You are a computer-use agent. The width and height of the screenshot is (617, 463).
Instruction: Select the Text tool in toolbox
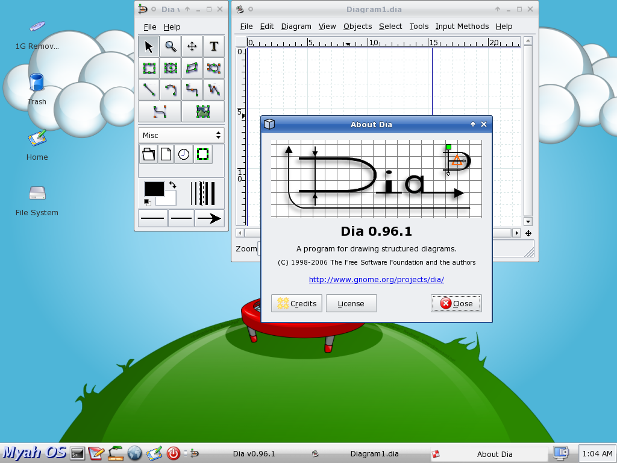point(214,46)
